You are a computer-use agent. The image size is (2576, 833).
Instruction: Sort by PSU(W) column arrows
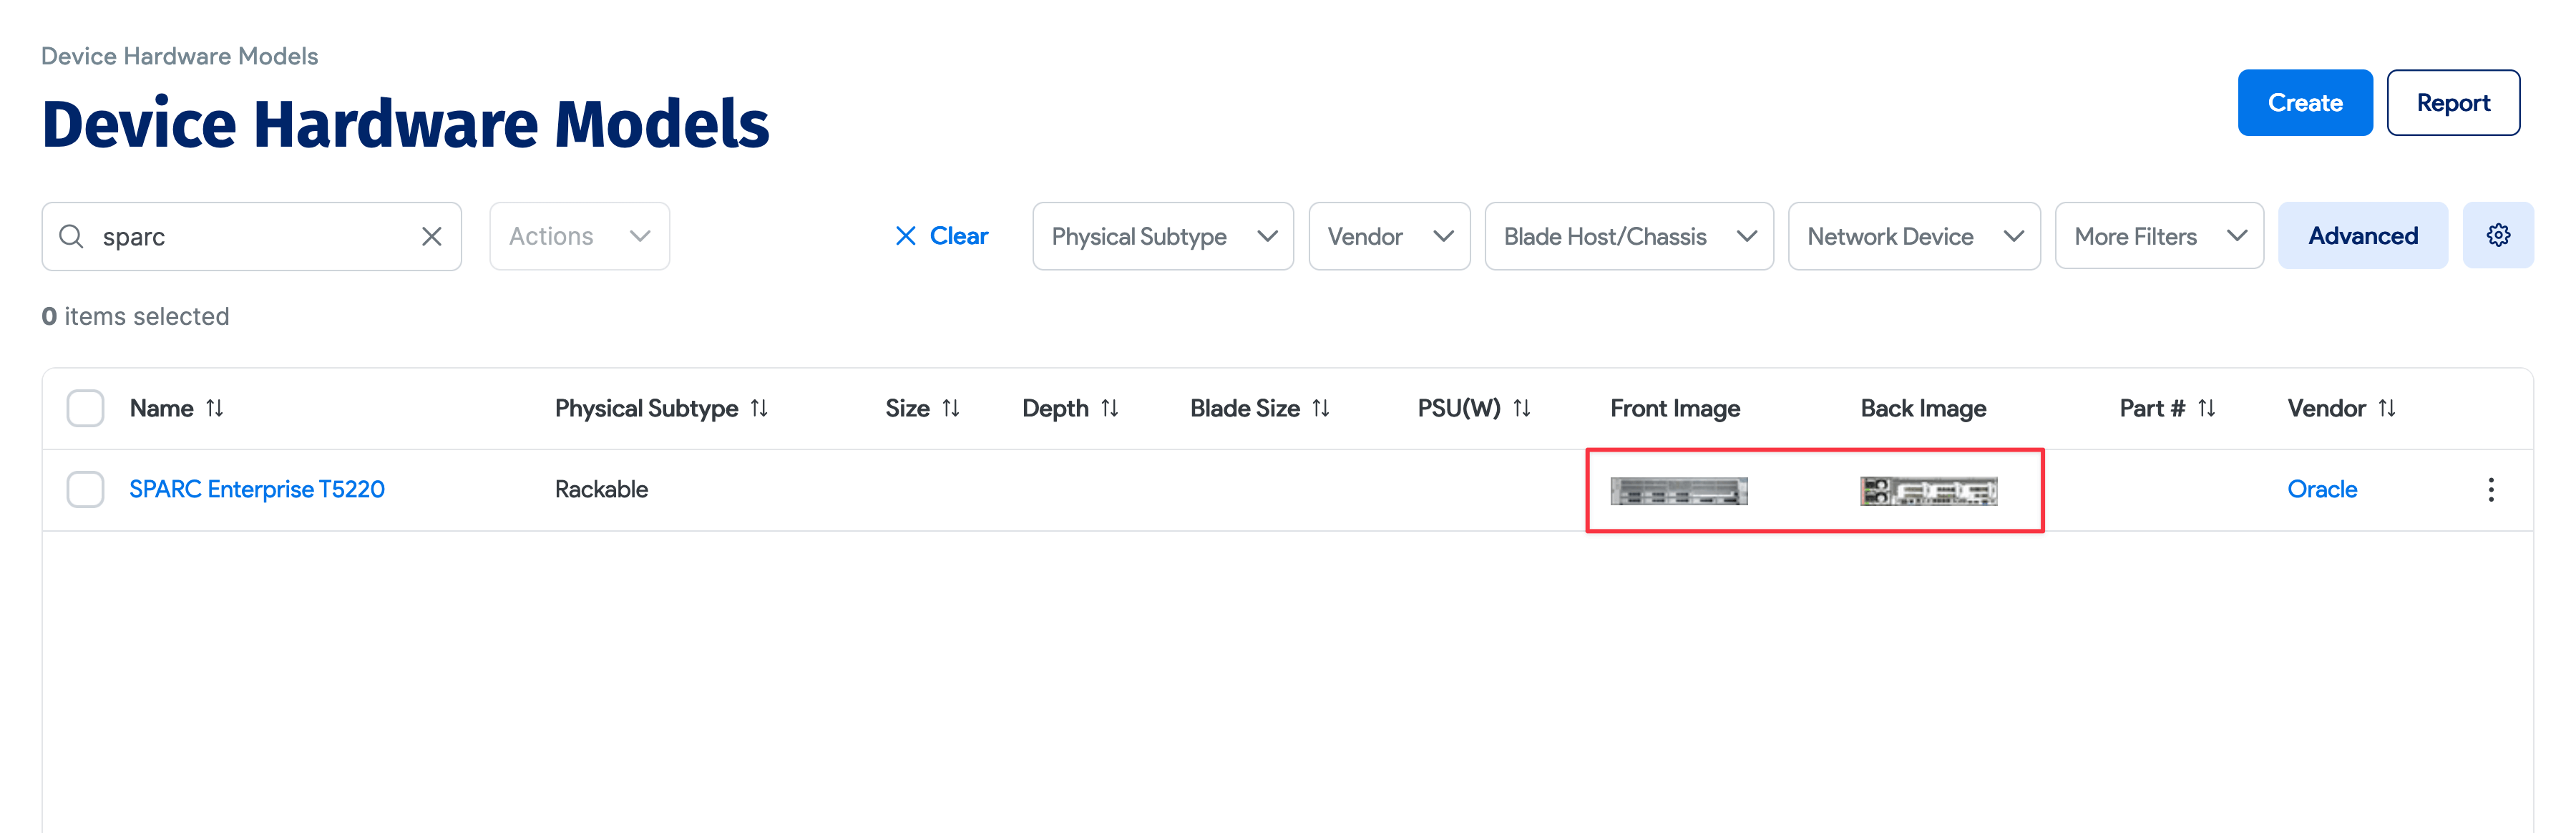pos(1522,408)
